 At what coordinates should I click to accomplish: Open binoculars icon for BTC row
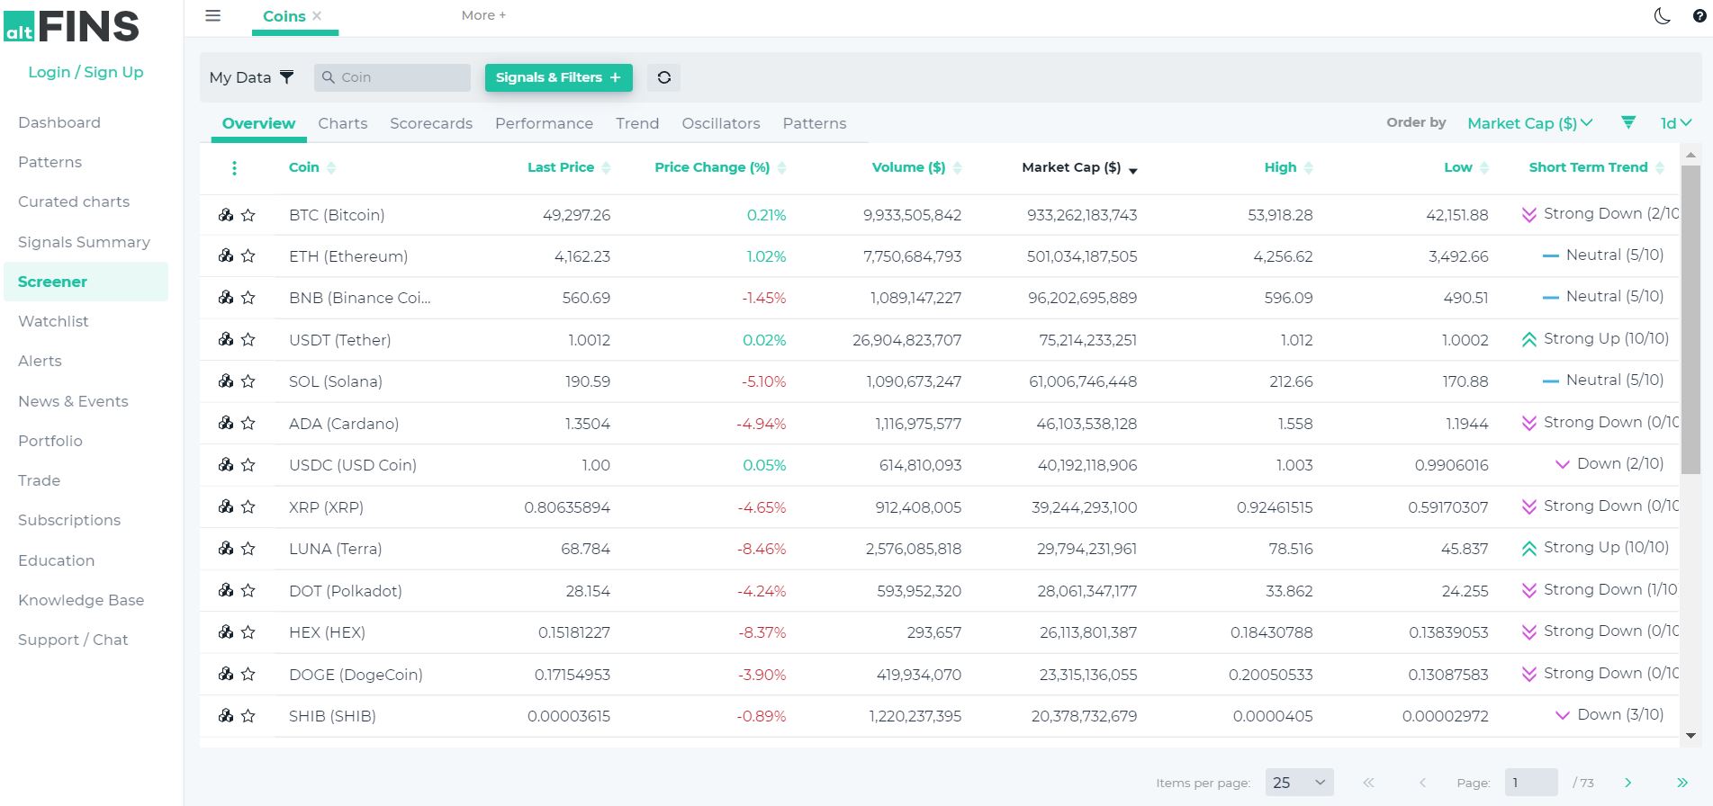pos(226,215)
